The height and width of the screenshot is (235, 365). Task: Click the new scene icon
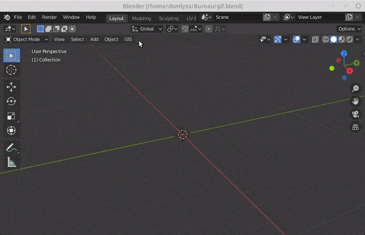click(267, 17)
